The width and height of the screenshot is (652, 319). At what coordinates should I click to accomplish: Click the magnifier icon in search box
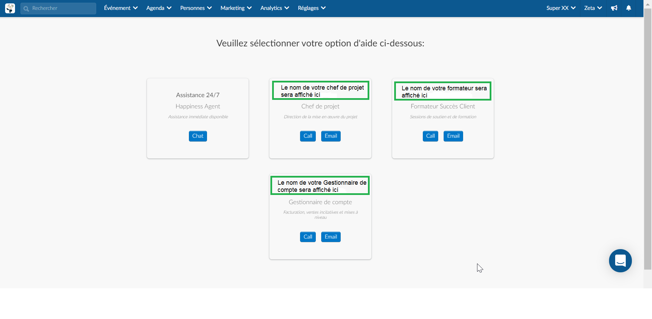click(x=26, y=9)
